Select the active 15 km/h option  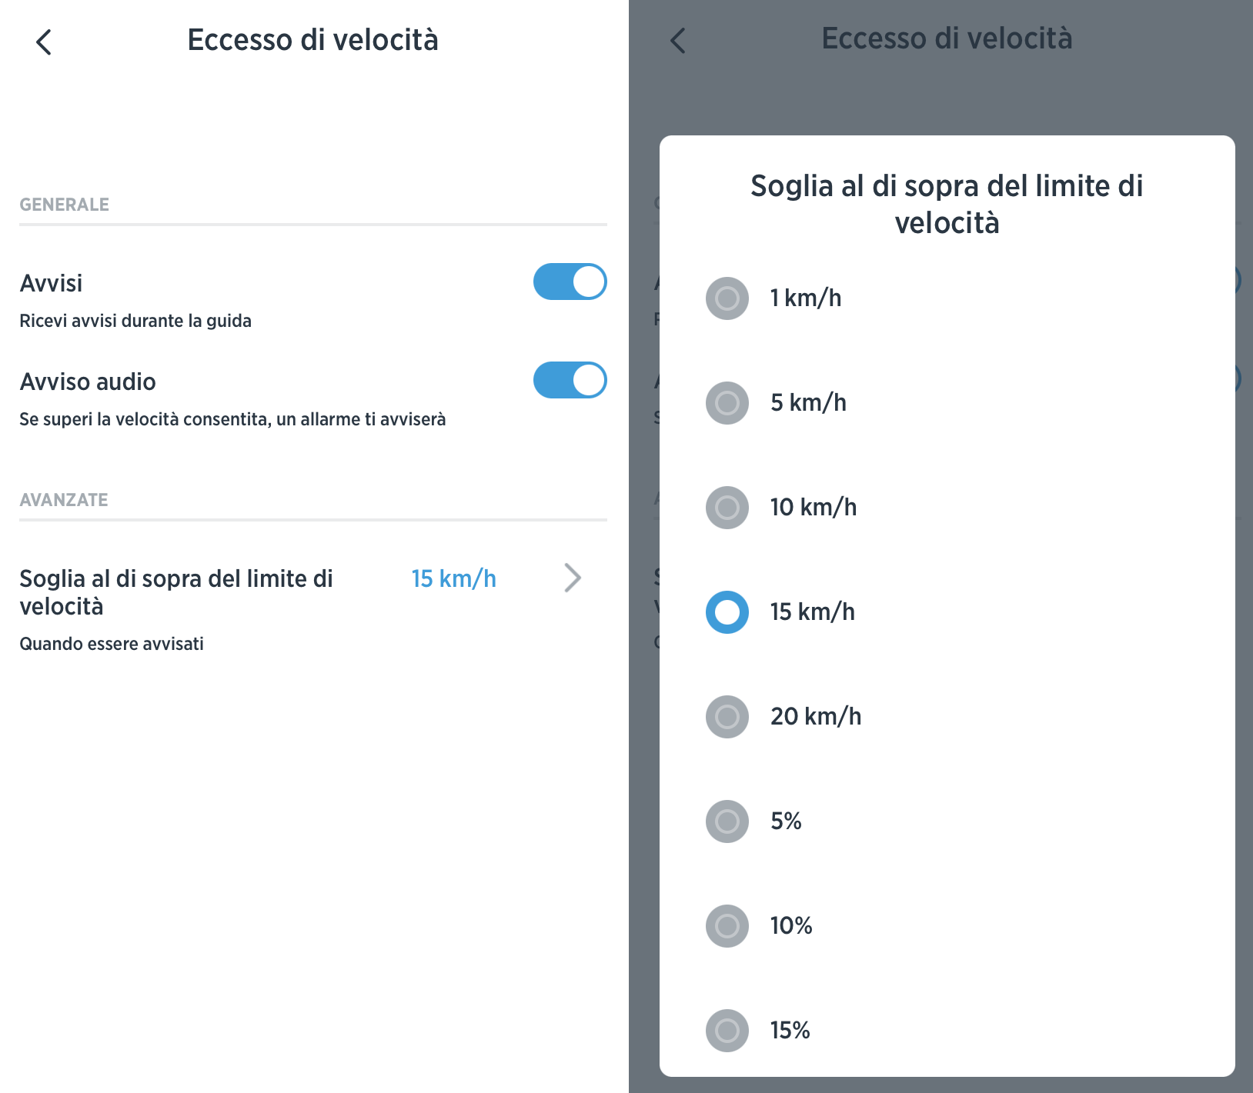click(727, 612)
